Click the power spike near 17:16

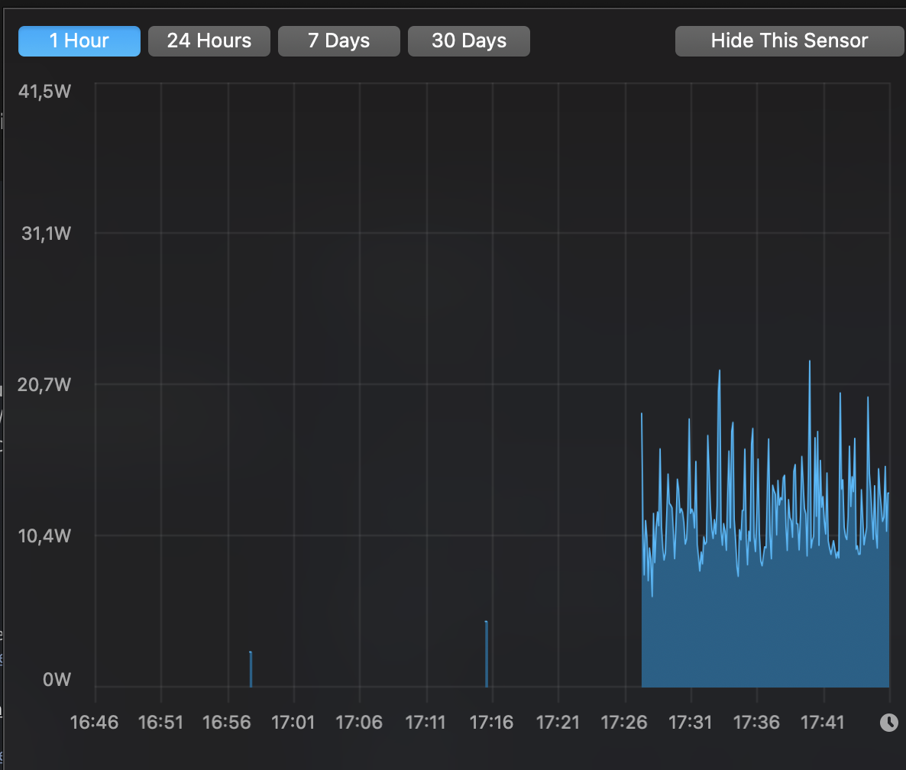(x=487, y=654)
